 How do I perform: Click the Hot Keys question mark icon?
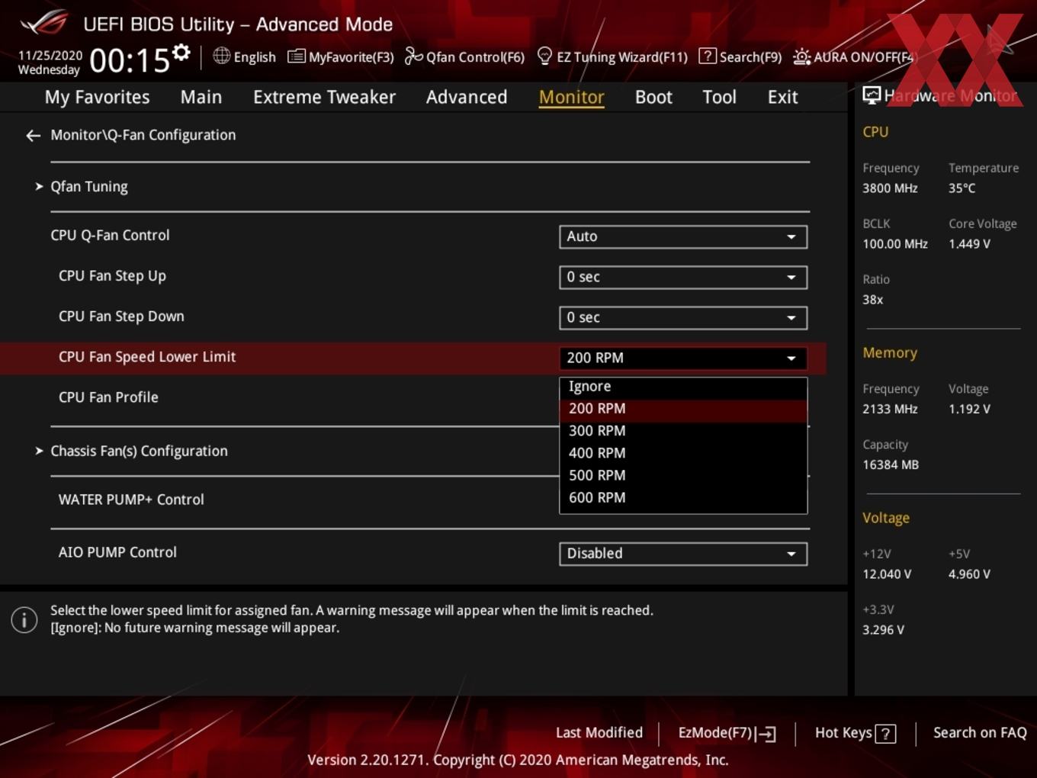(885, 734)
